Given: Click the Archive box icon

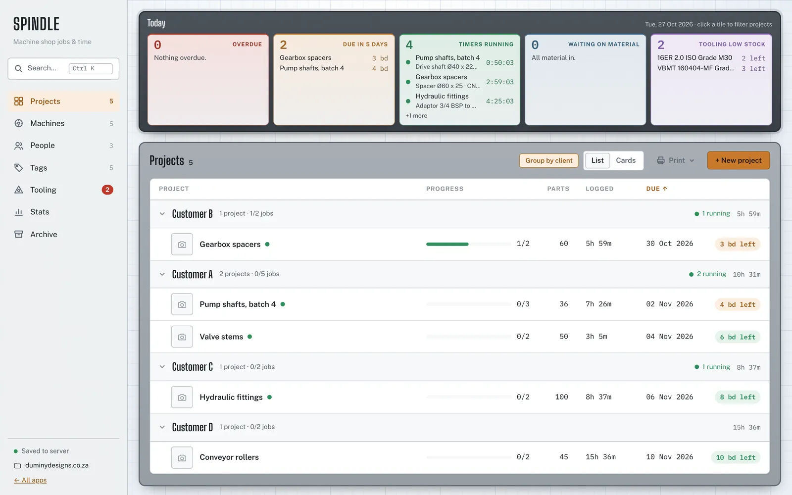Looking at the screenshot, I should click(19, 234).
